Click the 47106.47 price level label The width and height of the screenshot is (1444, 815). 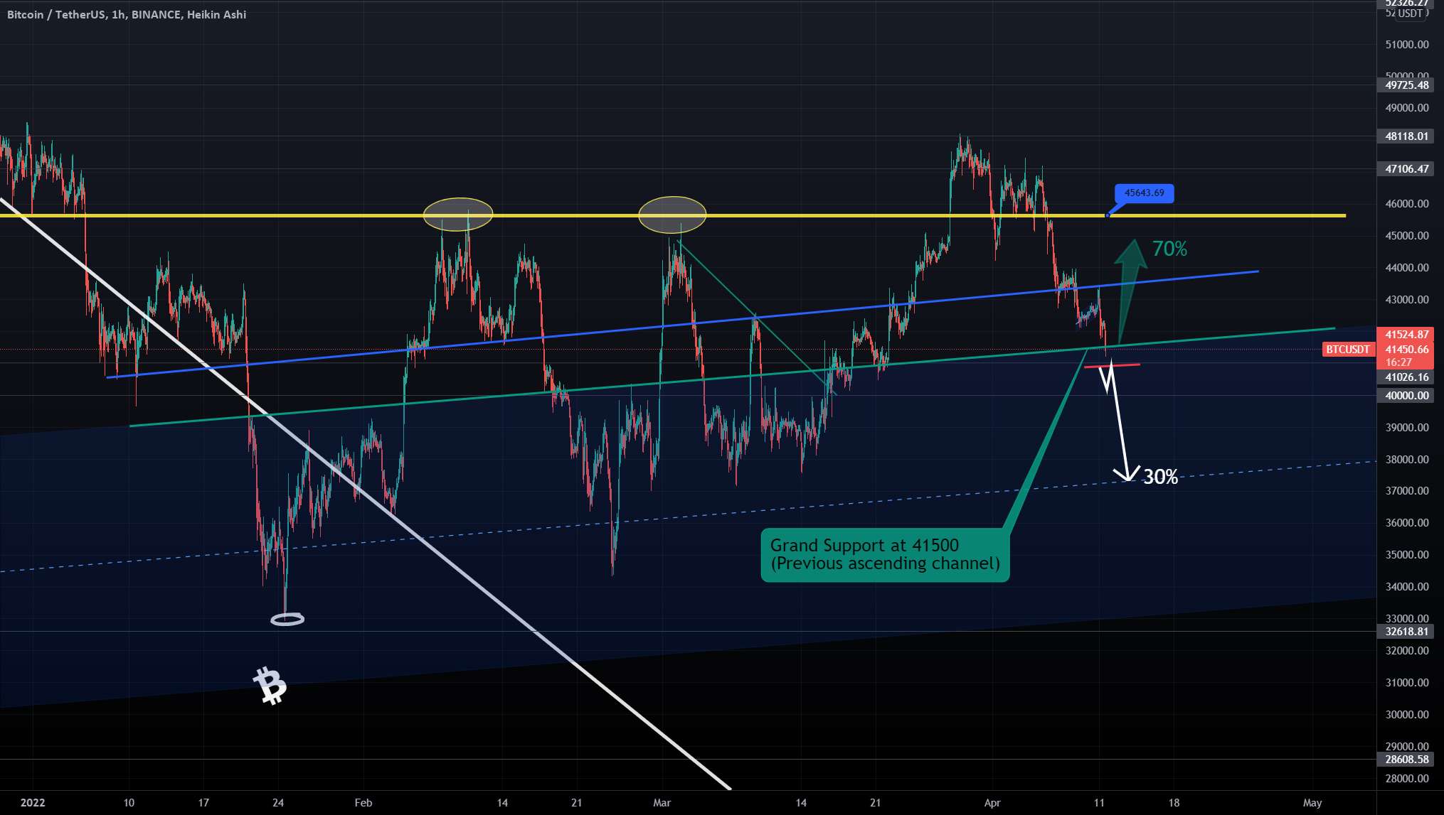(x=1407, y=168)
